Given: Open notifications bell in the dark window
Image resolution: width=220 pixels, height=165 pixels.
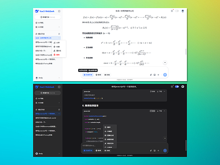Looking at the screenshot, I should (172, 87).
